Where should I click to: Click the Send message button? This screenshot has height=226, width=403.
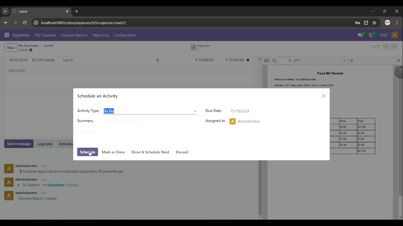pos(19,144)
